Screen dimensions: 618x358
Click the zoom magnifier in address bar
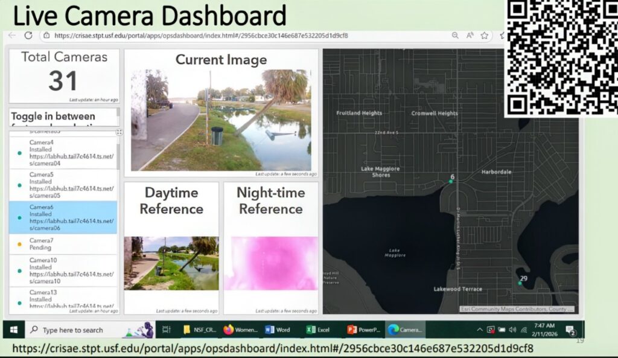click(455, 36)
